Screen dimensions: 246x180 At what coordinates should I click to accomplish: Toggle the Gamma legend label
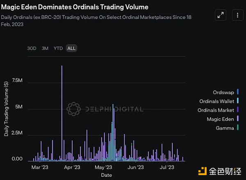tap(225, 128)
